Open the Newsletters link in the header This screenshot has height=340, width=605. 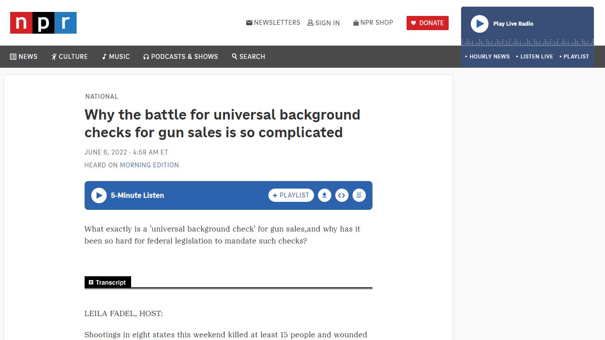[x=273, y=23]
